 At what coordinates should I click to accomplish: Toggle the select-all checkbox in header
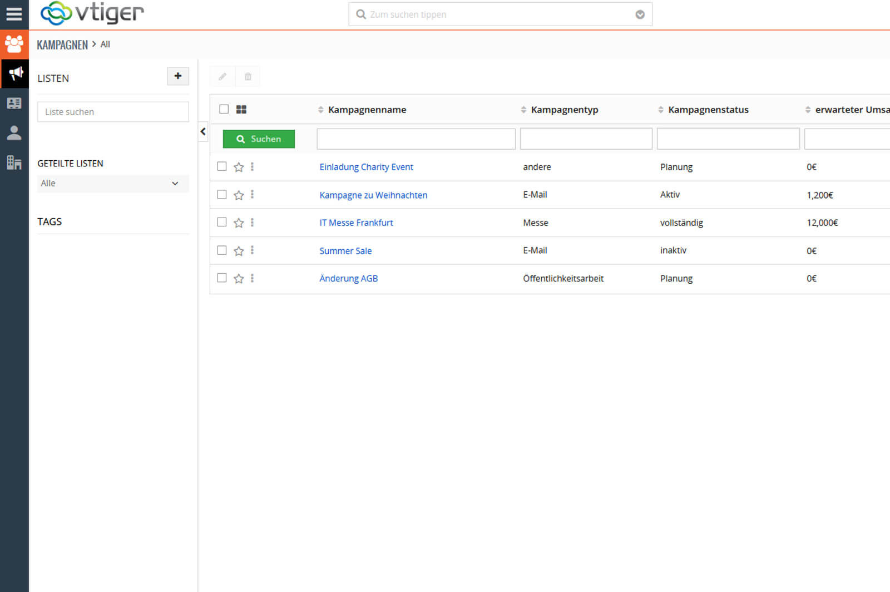click(x=224, y=109)
